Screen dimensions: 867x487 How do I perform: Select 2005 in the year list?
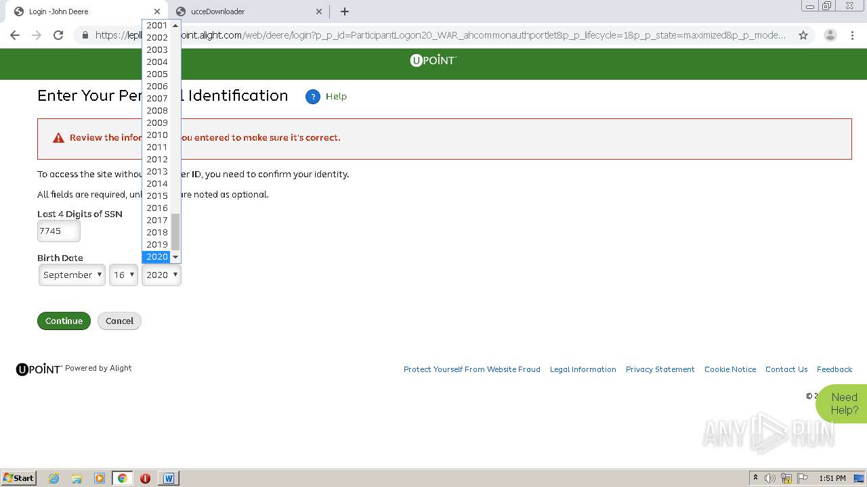point(156,74)
